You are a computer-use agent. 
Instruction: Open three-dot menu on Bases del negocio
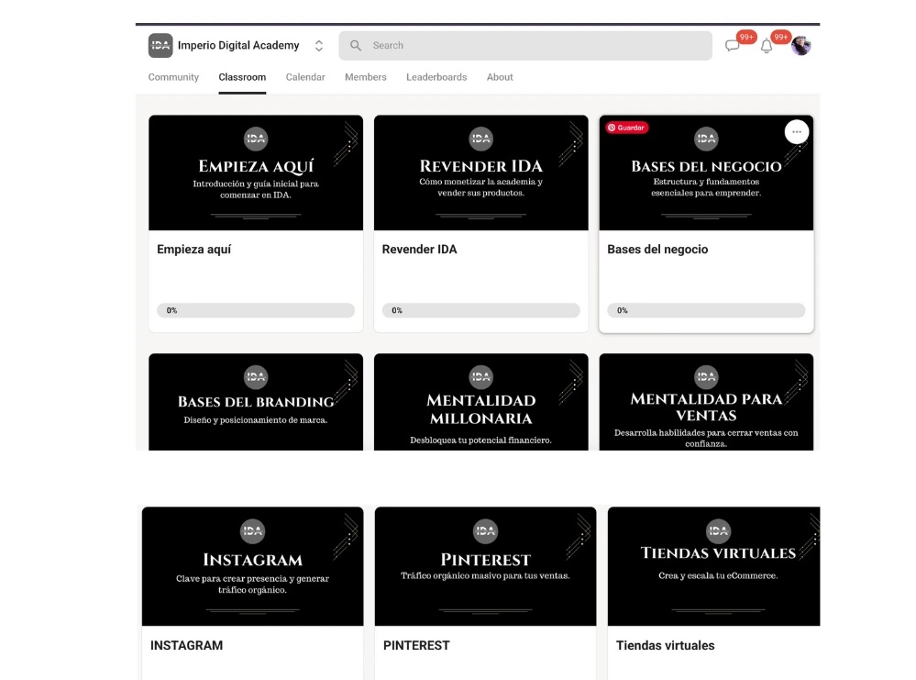[x=796, y=132]
